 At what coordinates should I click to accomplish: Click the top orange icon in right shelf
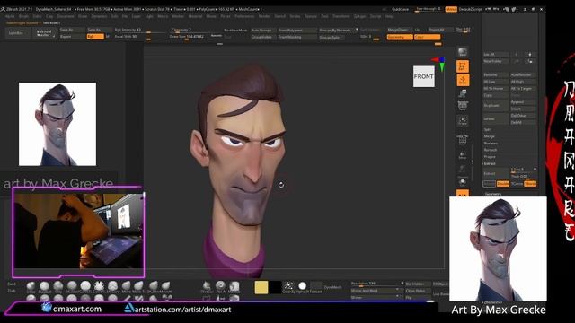click(463, 66)
